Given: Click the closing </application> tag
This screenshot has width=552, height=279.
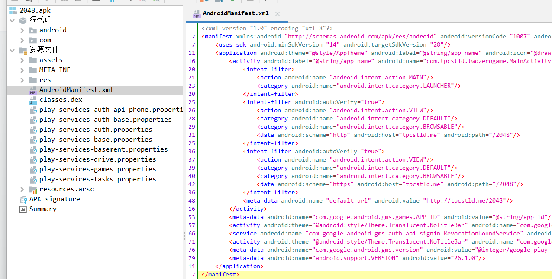Looking at the screenshot, I should (239, 266).
